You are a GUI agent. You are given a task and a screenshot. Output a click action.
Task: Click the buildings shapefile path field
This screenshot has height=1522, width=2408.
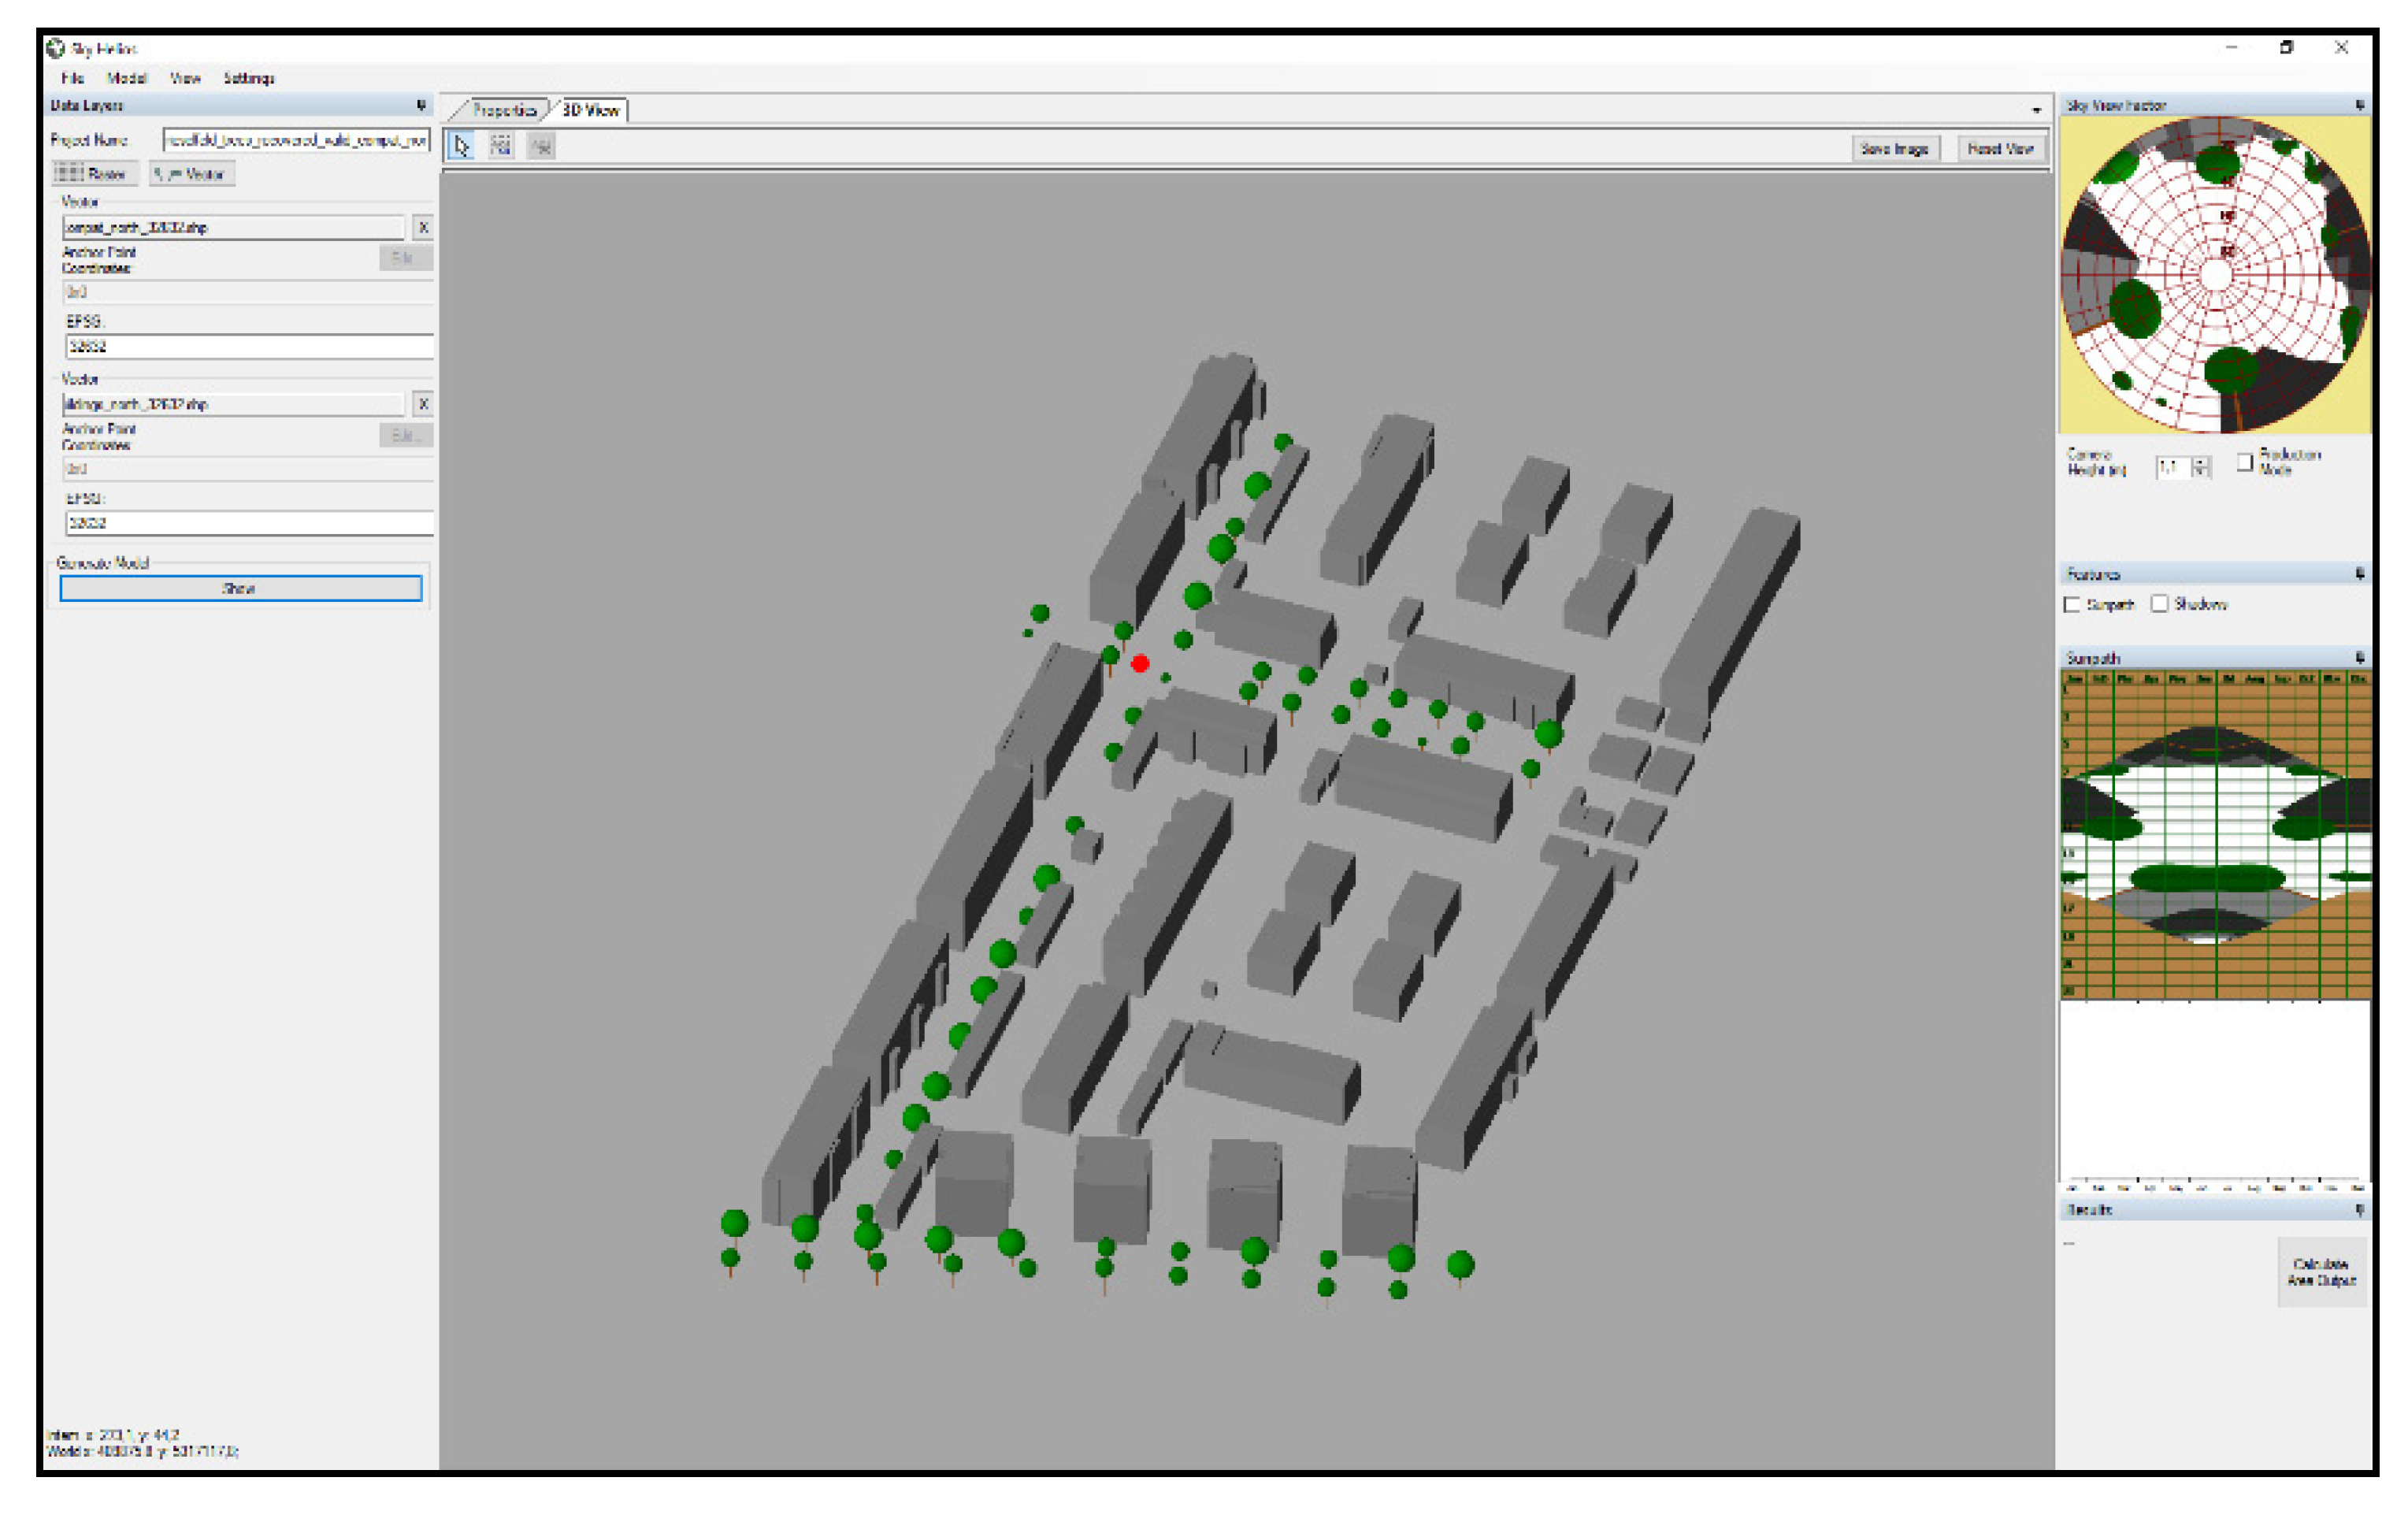pos(234,404)
